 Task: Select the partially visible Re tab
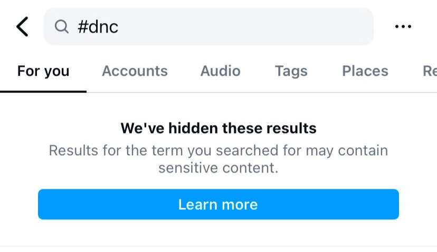(429, 71)
